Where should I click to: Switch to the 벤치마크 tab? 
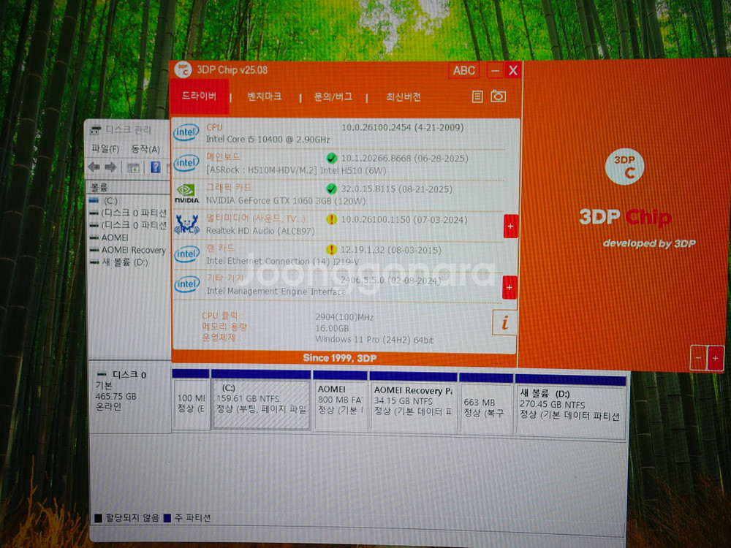point(265,96)
